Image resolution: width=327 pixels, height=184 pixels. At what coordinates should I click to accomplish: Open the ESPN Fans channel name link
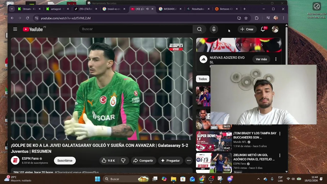click(x=30, y=158)
